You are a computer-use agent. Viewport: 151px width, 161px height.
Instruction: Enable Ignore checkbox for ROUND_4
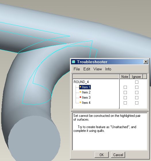coord(137,82)
